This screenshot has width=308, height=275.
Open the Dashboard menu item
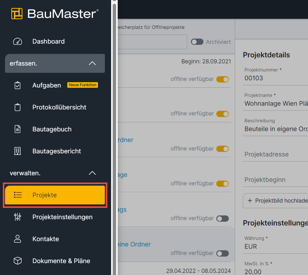55,41
